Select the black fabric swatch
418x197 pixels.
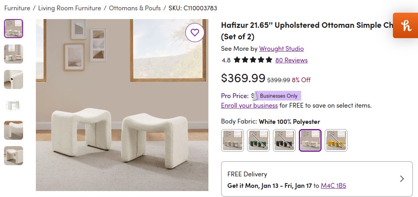[284, 140]
